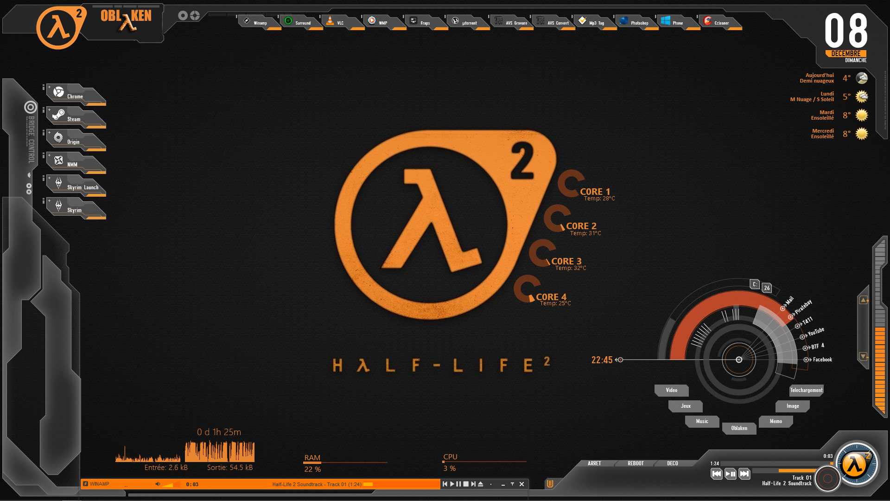Open the Image folder button
The image size is (890, 501).
793,406
